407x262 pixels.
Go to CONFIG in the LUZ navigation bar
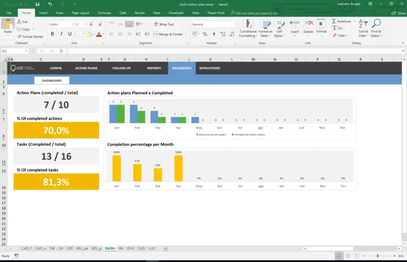pos(56,68)
